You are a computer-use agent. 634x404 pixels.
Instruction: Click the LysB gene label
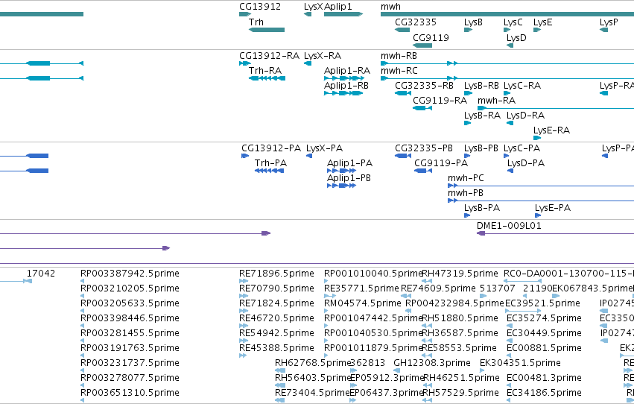(x=473, y=22)
